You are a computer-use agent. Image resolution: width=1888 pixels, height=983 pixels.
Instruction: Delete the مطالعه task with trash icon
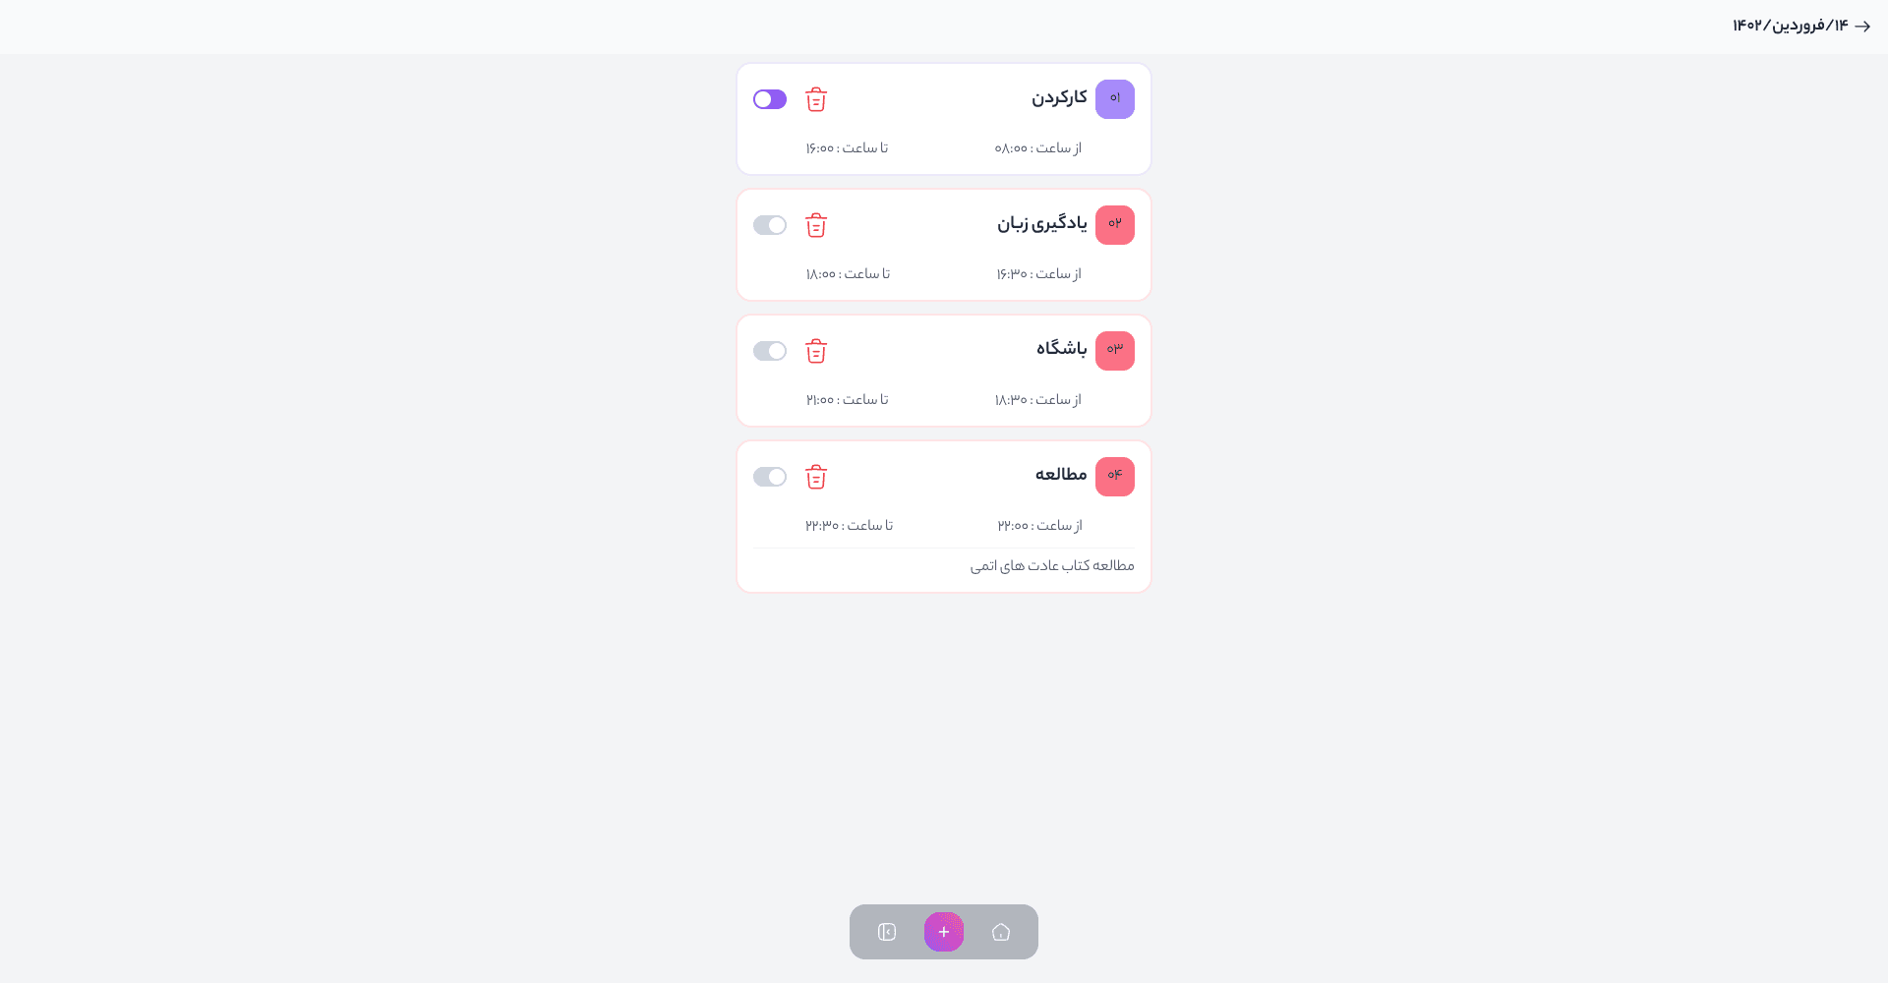click(x=816, y=477)
